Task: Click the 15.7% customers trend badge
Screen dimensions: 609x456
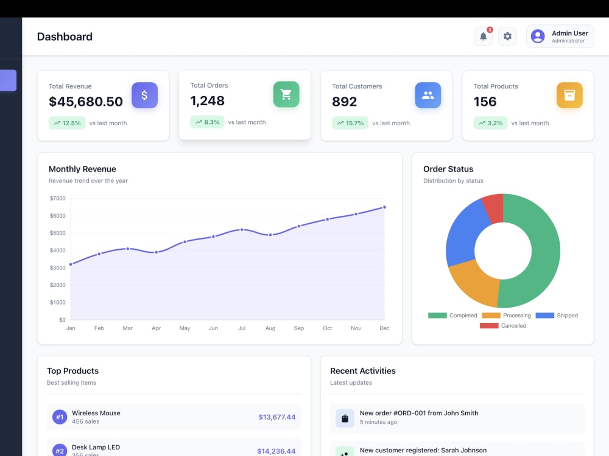Action: click(350, 123)
